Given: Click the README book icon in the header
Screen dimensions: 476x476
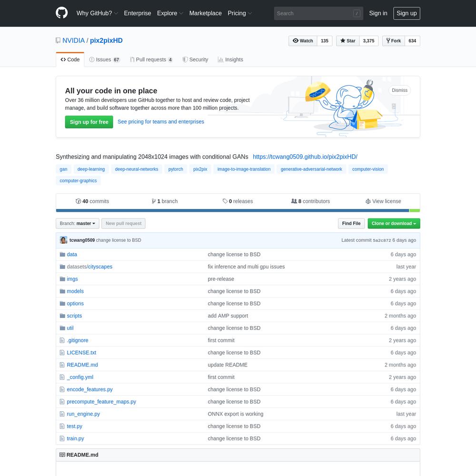Looking at the screenshot, I should (x=62, y=455).
